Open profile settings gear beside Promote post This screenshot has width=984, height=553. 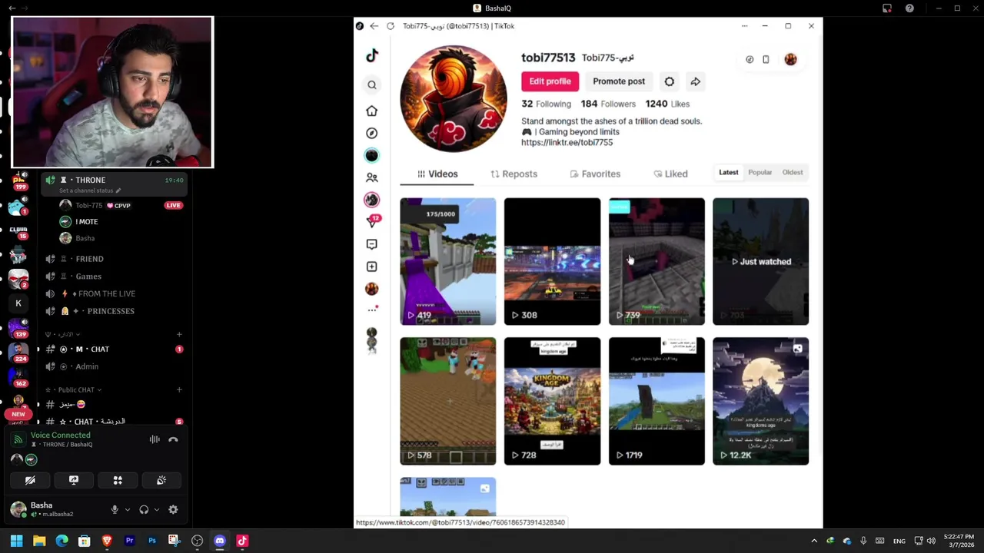pyautogui.click(x=670, y=81)
